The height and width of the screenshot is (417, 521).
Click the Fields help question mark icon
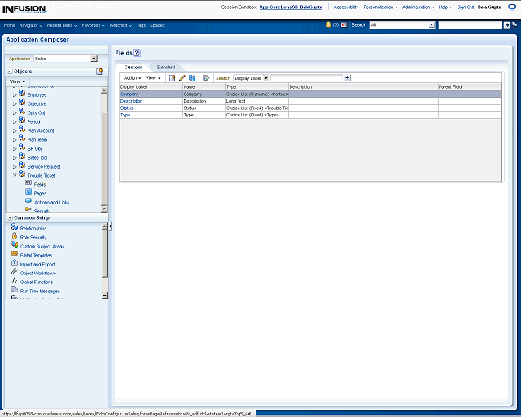coord(137,53)
